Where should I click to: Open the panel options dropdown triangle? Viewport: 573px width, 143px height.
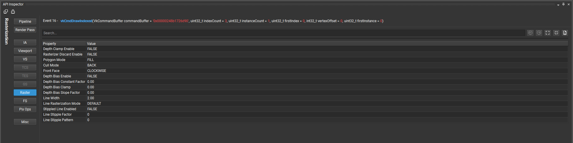pyautogui.click(x=558, y=5)
